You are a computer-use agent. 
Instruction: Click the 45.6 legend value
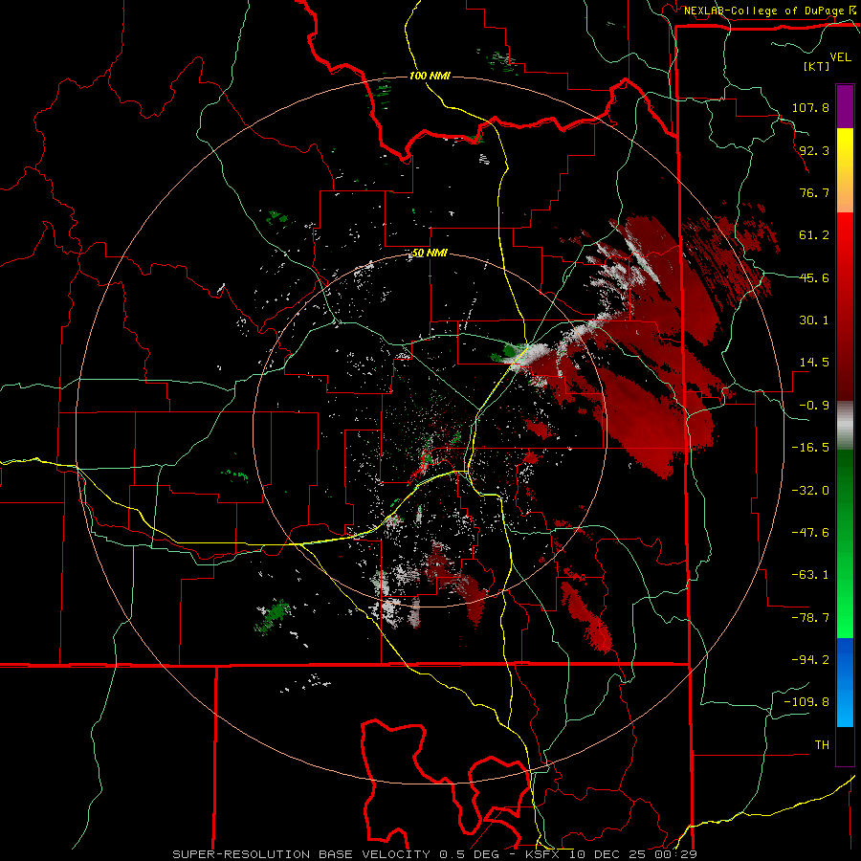click(x=814, y=277)
